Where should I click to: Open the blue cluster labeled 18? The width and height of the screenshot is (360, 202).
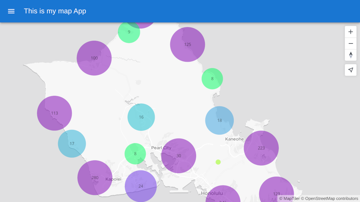(x=219, y=120)
